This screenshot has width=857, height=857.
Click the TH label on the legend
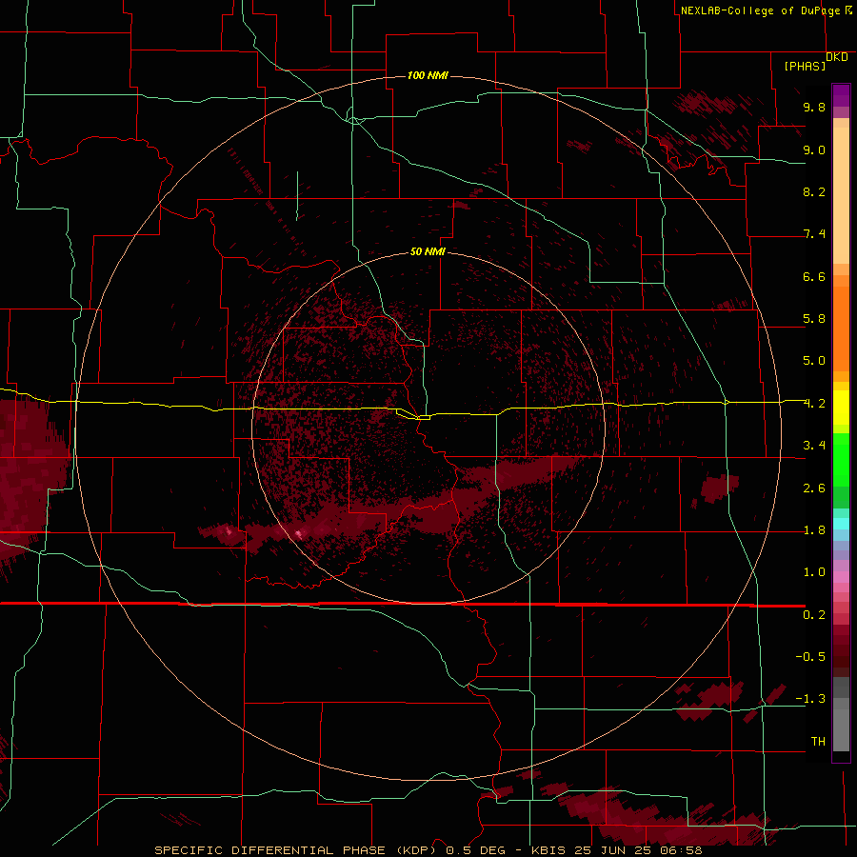818,742
